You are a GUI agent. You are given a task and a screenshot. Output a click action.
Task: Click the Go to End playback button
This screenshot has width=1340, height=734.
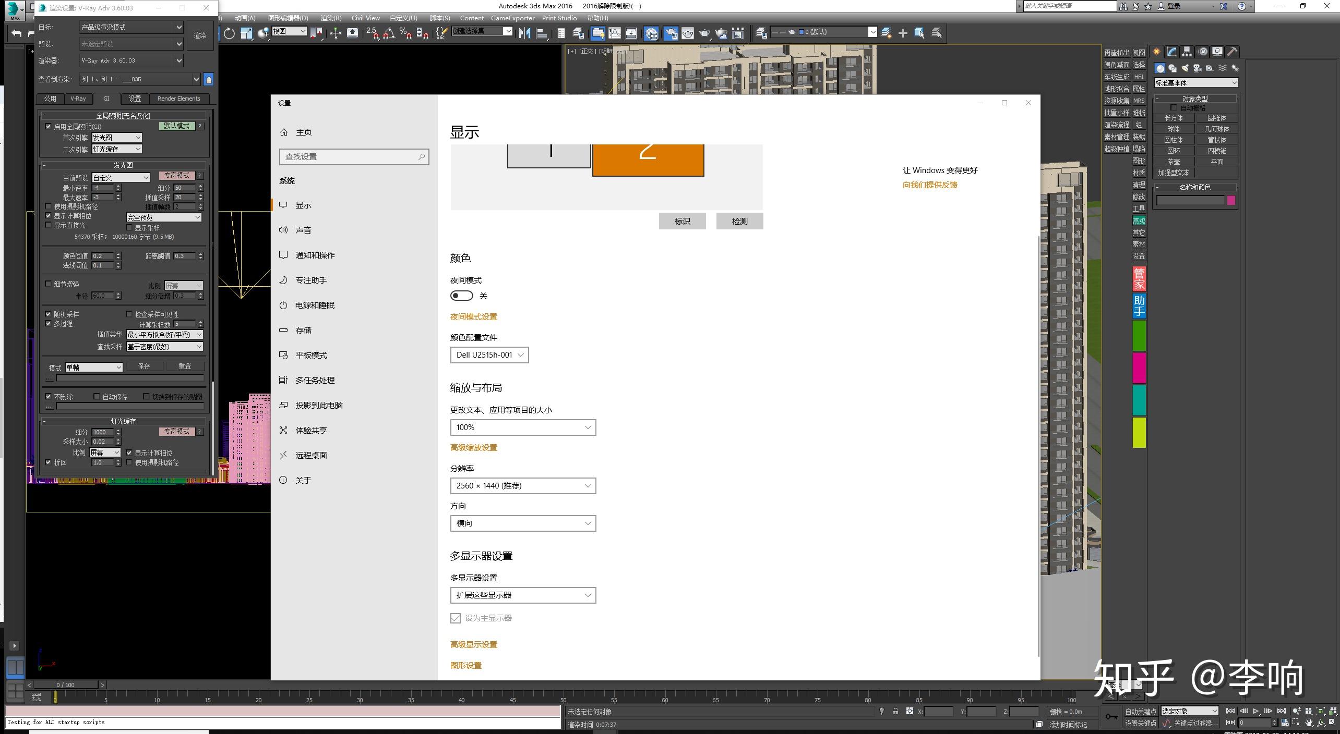click(x=1281, y=711)
